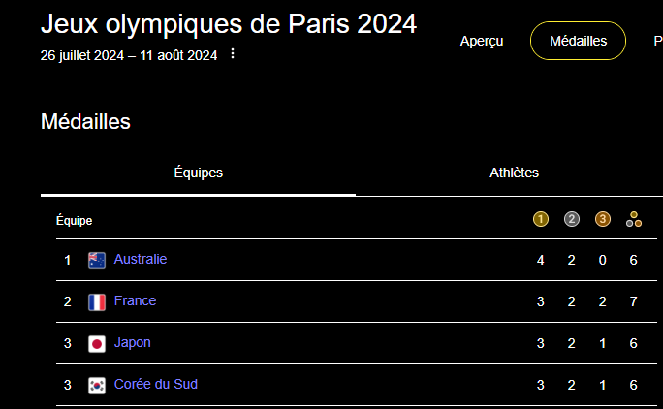Open the Japon team link

tap(133, 343)
